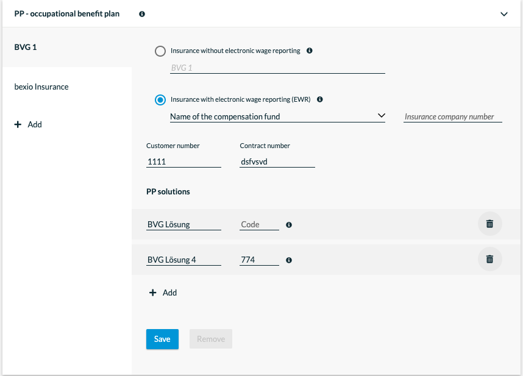This screenshot has width=523, height=376.
Task: Delete the BVG Lösung solution row
Action: [x=489, y=224]
